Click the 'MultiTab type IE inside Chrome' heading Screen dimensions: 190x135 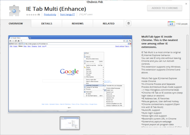tap(160, 42)
